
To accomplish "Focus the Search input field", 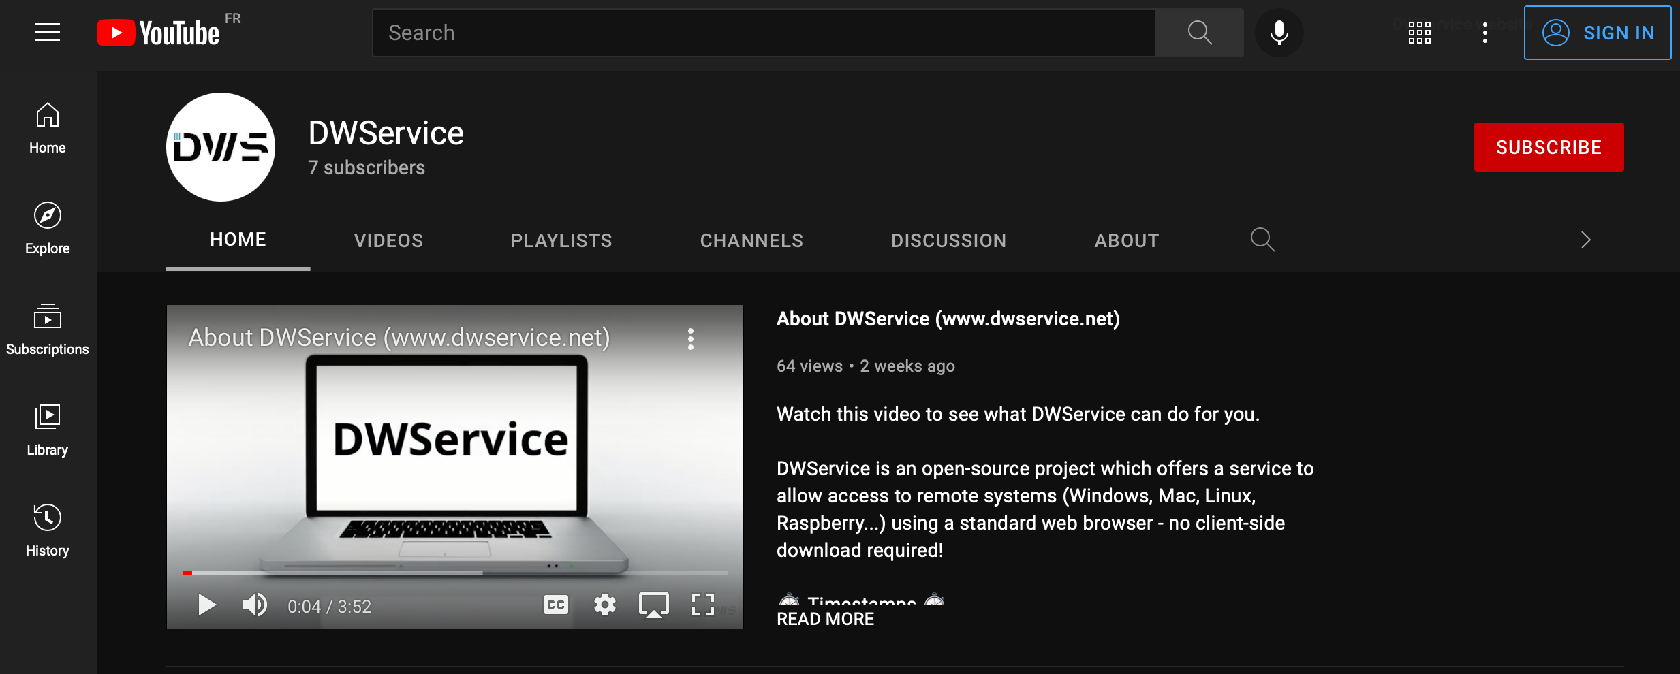I will [x=764, y=33].
